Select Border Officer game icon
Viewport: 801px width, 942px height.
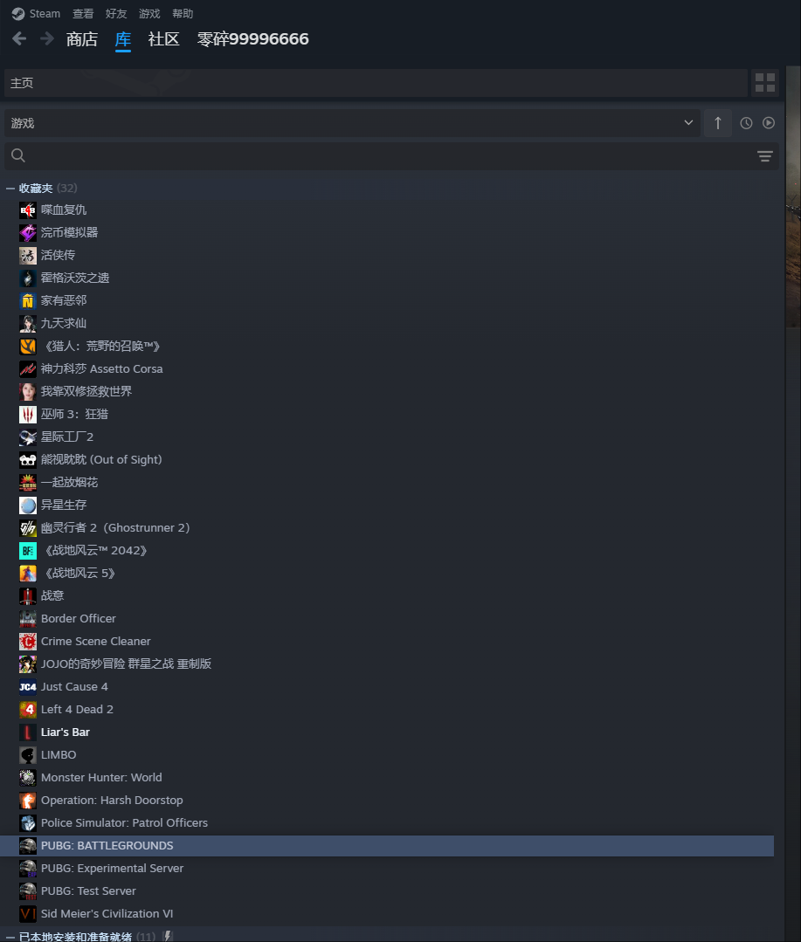point(28,619)
